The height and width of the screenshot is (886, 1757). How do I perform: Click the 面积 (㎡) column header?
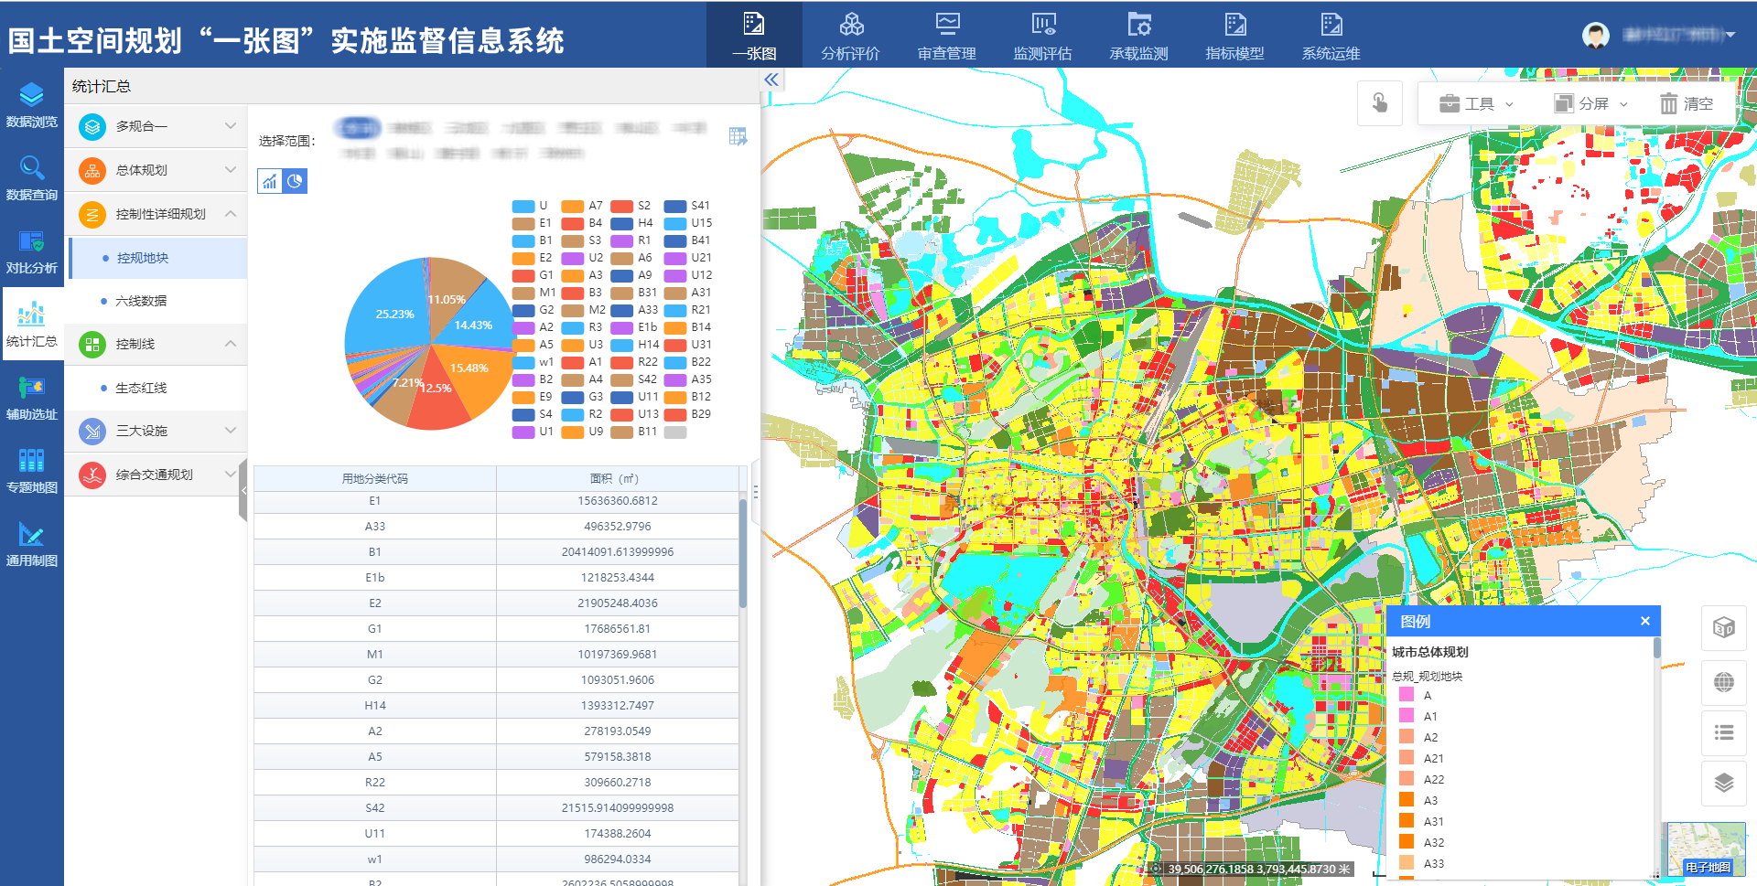[618, 478]
